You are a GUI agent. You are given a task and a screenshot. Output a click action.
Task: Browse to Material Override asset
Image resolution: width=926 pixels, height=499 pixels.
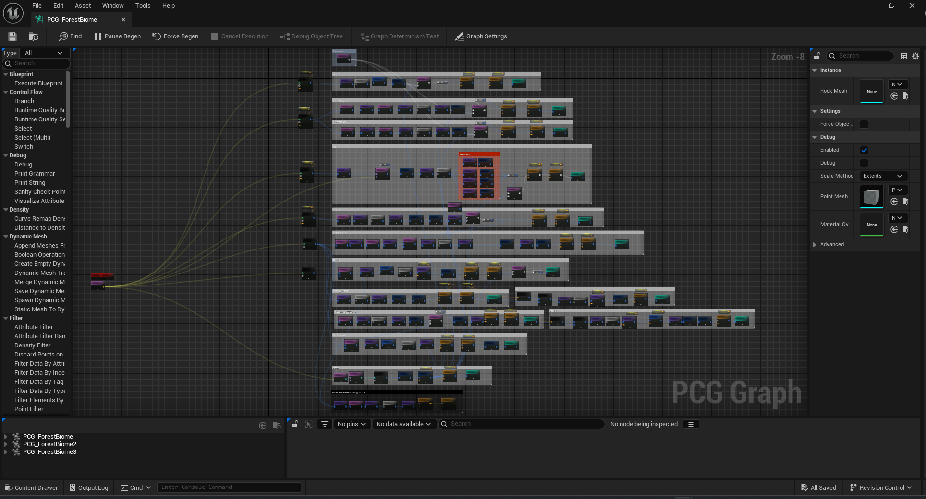pos(905,229)
